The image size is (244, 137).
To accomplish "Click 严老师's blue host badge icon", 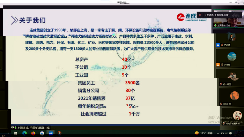I will click(218, 45).
